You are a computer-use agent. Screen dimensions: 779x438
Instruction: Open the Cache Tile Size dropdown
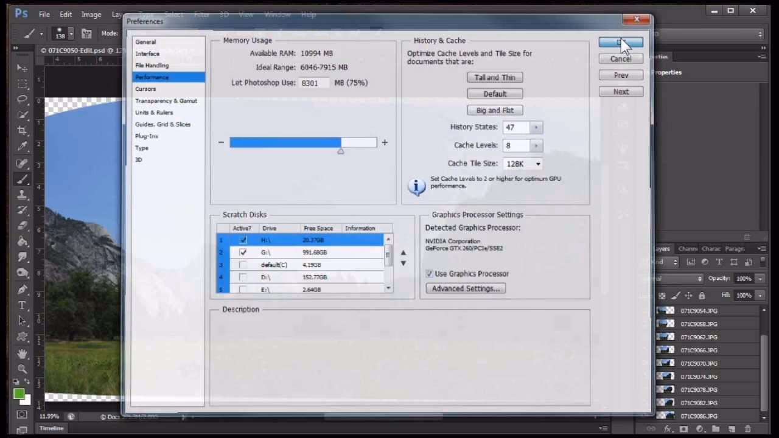click(539, 164)
